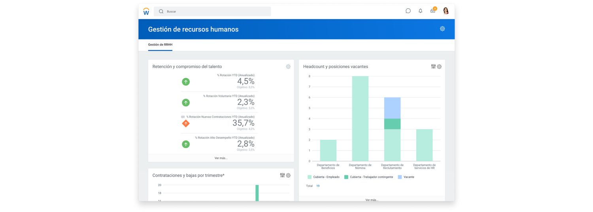The image size is (593, 212).
Task: Open Contrataciones y bajas filter sliders icon
Action: click(x=282, y=175)
